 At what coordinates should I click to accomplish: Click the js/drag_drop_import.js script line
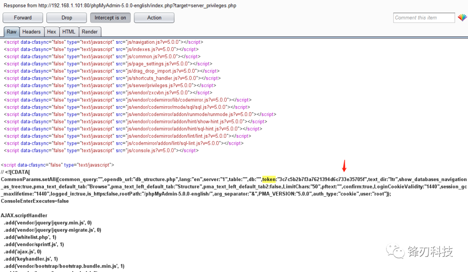coord(111,71)
